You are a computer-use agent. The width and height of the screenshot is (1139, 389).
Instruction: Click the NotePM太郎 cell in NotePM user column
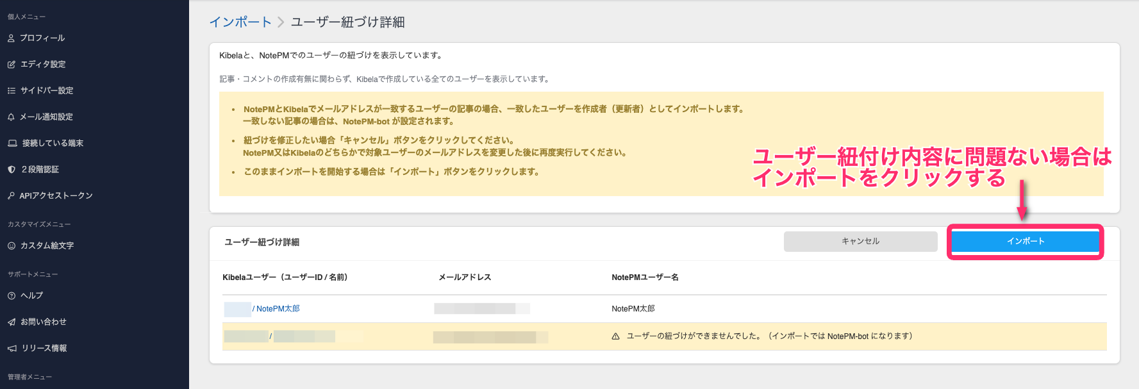click(633, 309)
